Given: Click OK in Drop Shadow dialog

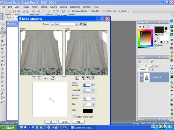Looking at the screenshot, I should point(51,122).
